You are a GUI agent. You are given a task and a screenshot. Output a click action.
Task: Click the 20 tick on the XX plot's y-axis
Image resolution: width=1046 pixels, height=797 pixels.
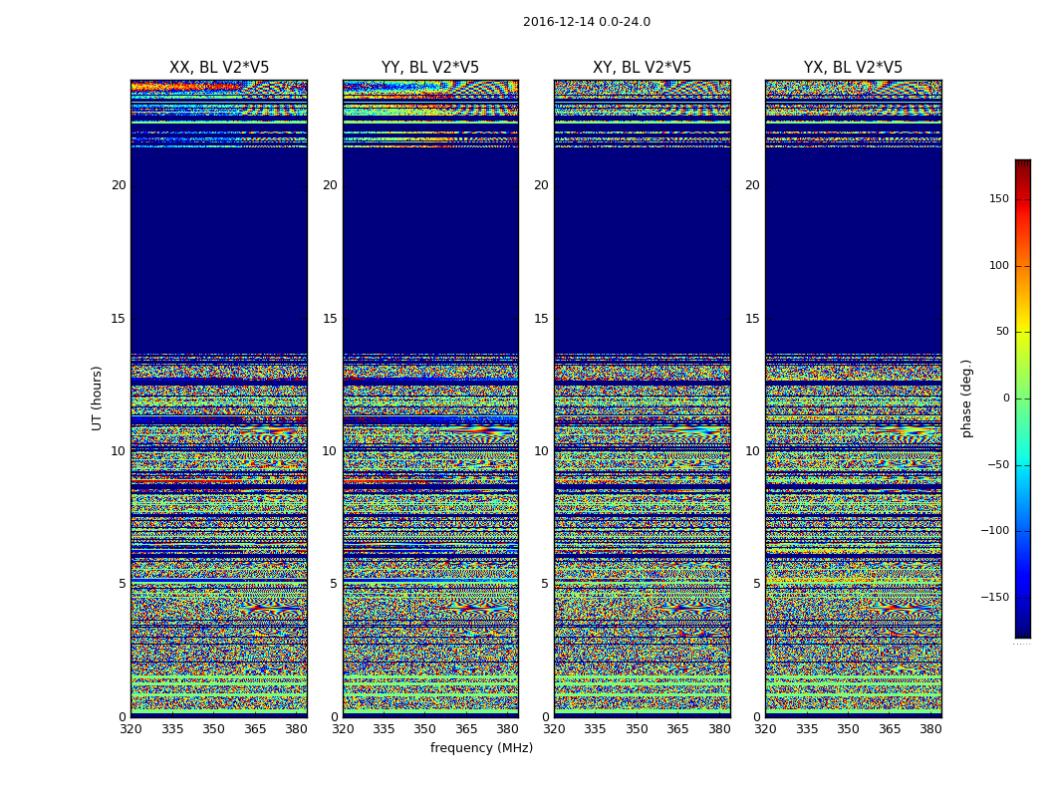pyautogui.click(x=119, y=185)
